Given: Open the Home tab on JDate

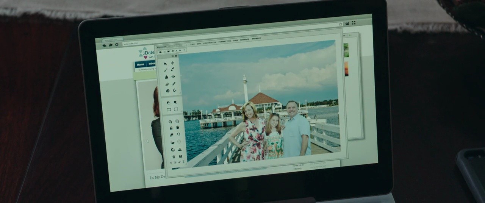Looking at the screenshot, I should click(140, 64).
